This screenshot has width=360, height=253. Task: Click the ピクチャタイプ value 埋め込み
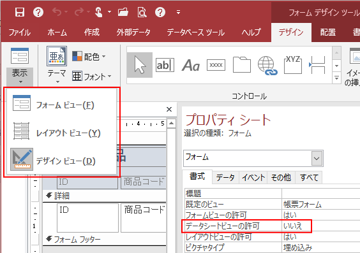point(321,247)
